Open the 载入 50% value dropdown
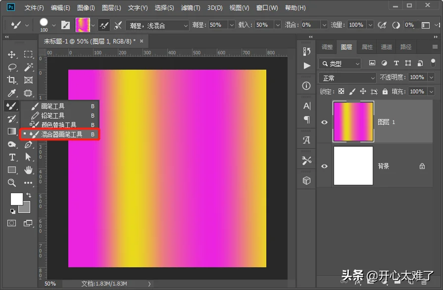The image size is (443, 290). [278, 25]
